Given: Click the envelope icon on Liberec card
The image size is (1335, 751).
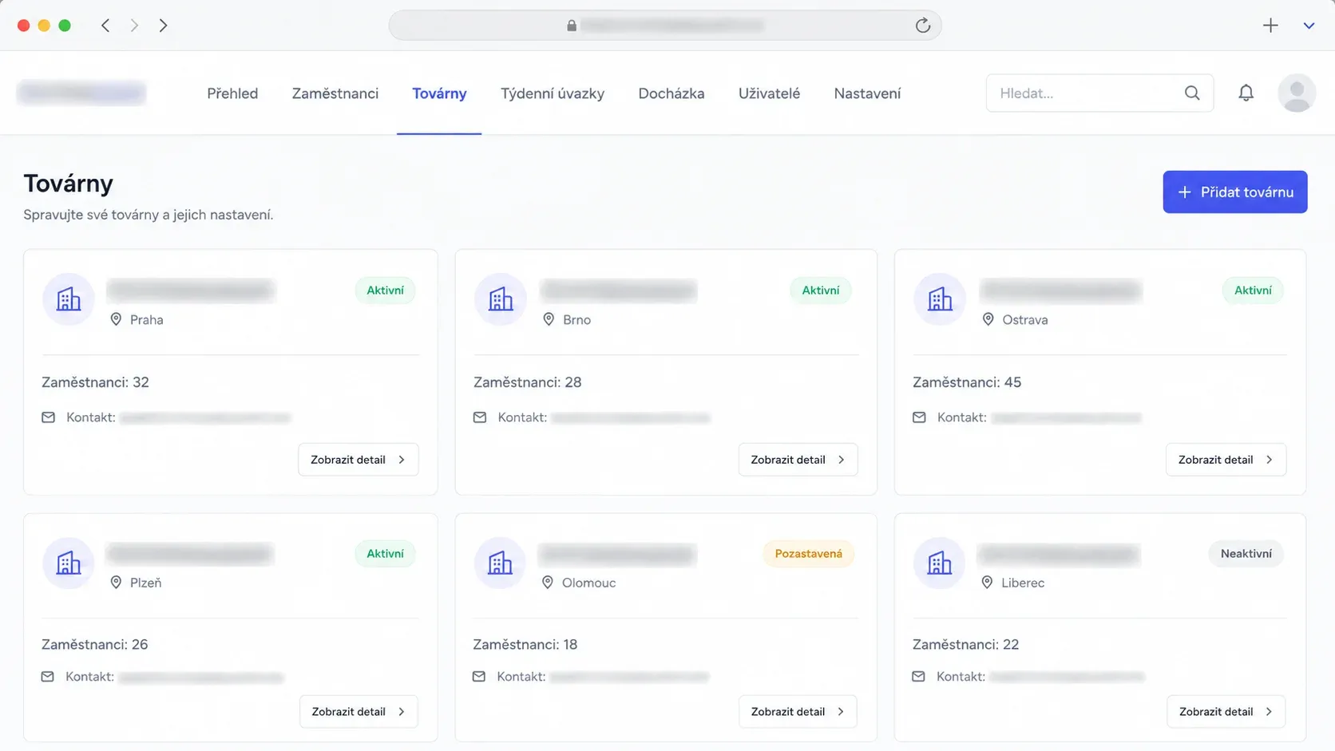Looking at the screenshot, I should tap(918, 677).
